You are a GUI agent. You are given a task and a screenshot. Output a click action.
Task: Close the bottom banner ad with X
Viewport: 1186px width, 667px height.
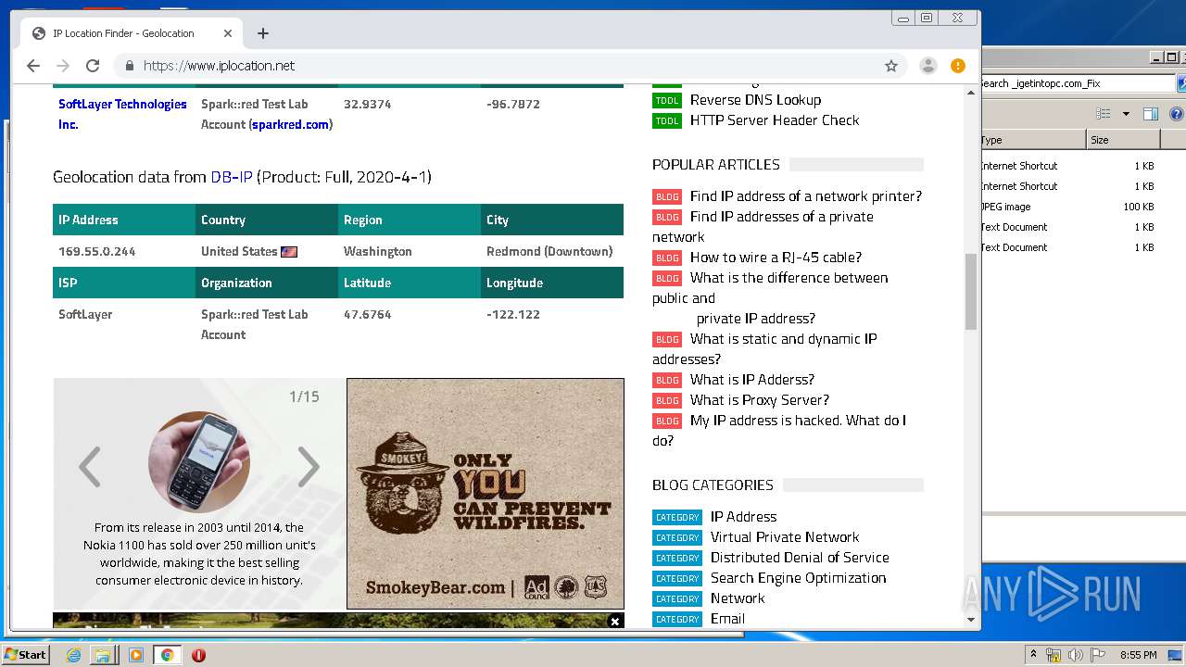pos(614,622)
